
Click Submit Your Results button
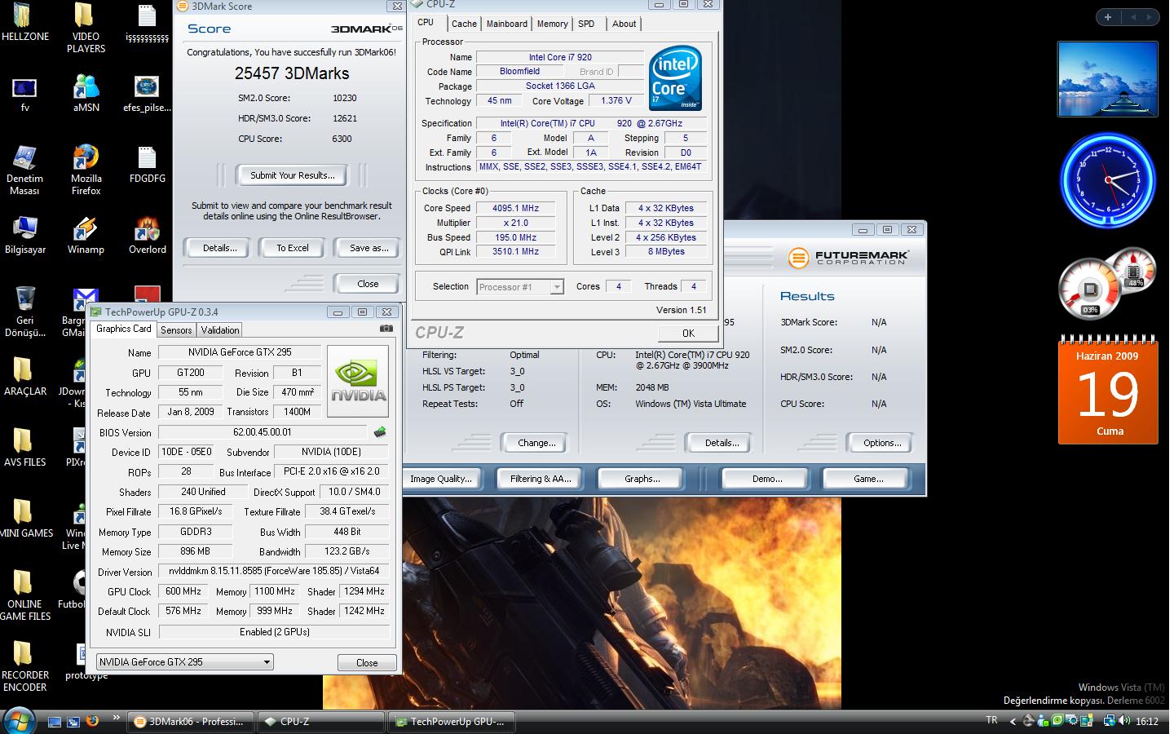[292, 175]
